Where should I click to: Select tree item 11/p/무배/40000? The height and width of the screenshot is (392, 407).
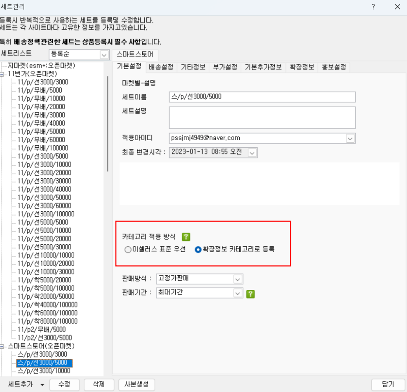pyautogui.click(x=41, y=123)
